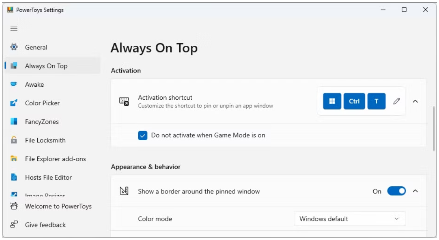Click the vertical scrollbar on the right
The height and width of the screenshot is (240, 439).
(x=433, y=128)
